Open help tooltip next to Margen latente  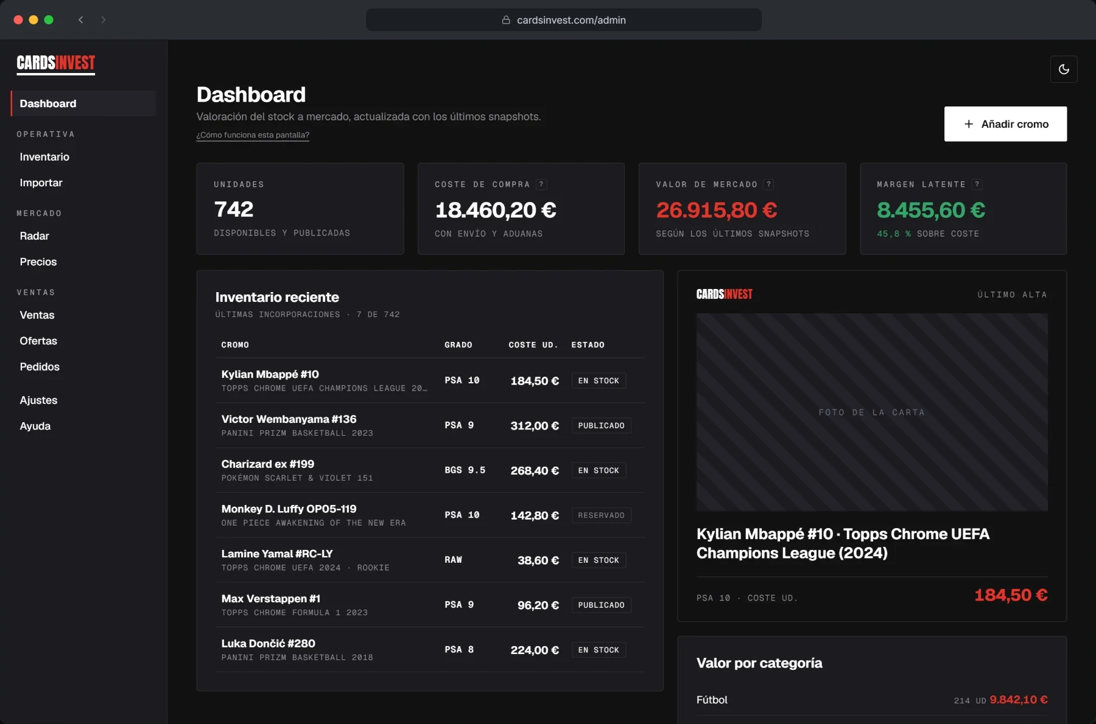(977, 184)
